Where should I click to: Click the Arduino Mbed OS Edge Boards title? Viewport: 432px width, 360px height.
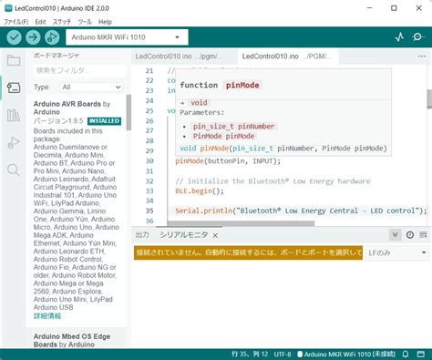[x=72, y=341]
